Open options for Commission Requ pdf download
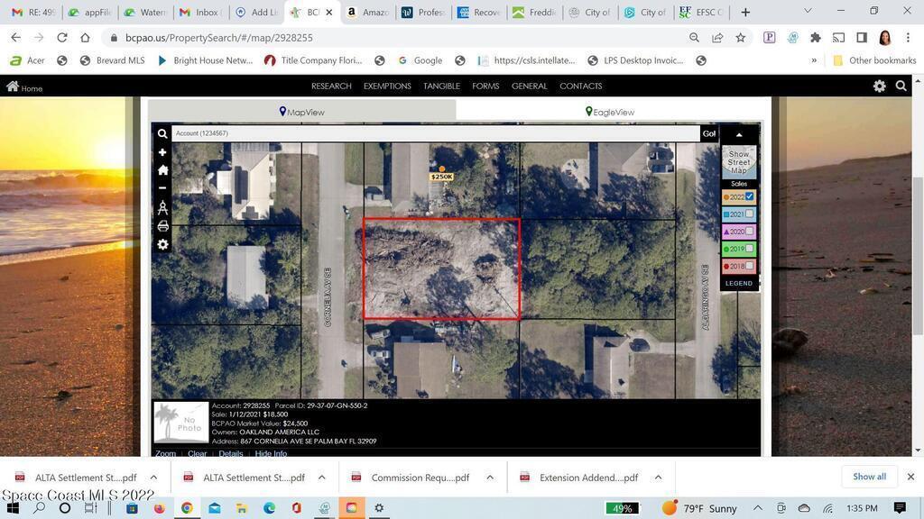Image resolution: width=924 pixels, height=519 pixels. (x=490, y=478)
